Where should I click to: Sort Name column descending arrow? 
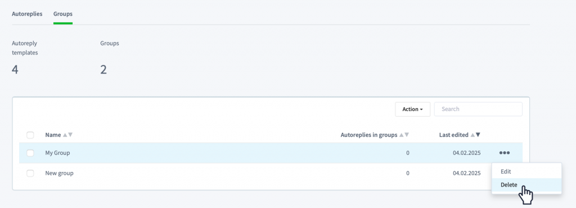(x=70, y=135)
